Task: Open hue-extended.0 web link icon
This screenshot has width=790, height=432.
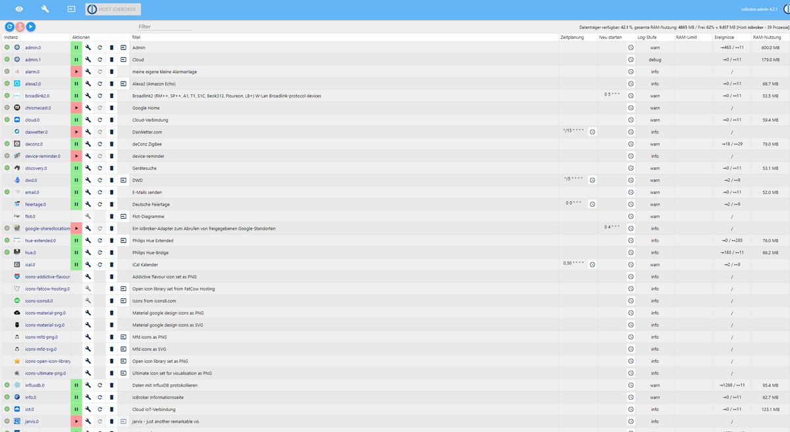Action: [x=124, y=240]
